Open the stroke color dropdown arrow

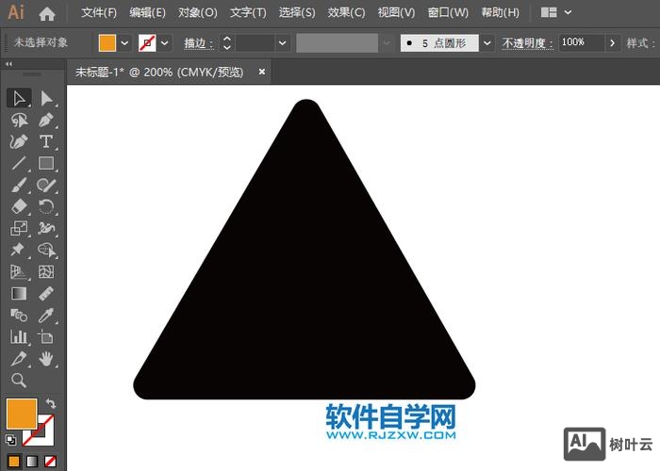[165, 43]
